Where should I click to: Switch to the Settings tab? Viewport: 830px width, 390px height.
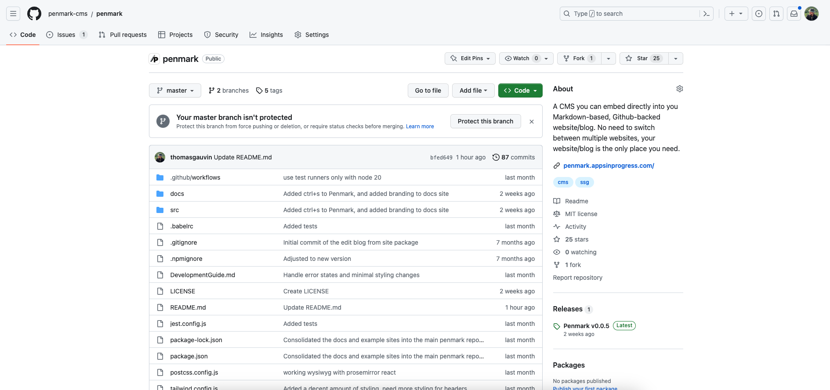click(312, 35)
